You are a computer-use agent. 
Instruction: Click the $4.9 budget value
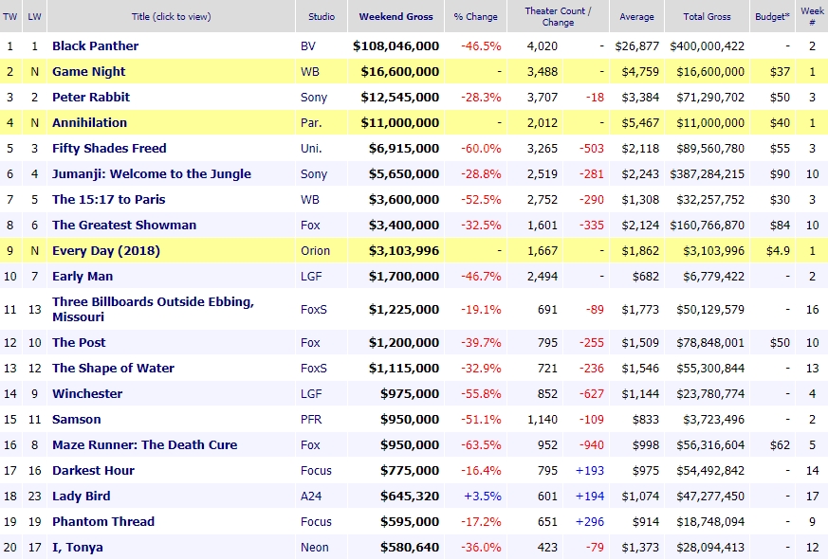(778, 251)
